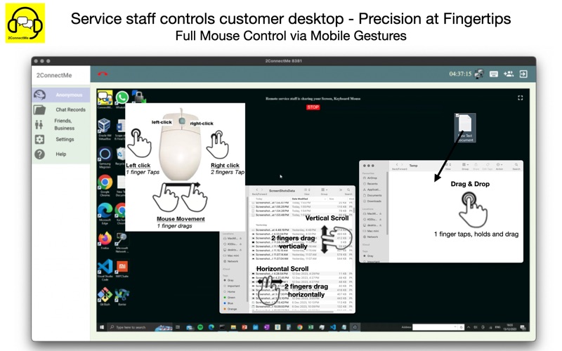562x351 pixels.
Task: Open the Microsoft Edge desktop shortcut
Action: coord(105,213)
